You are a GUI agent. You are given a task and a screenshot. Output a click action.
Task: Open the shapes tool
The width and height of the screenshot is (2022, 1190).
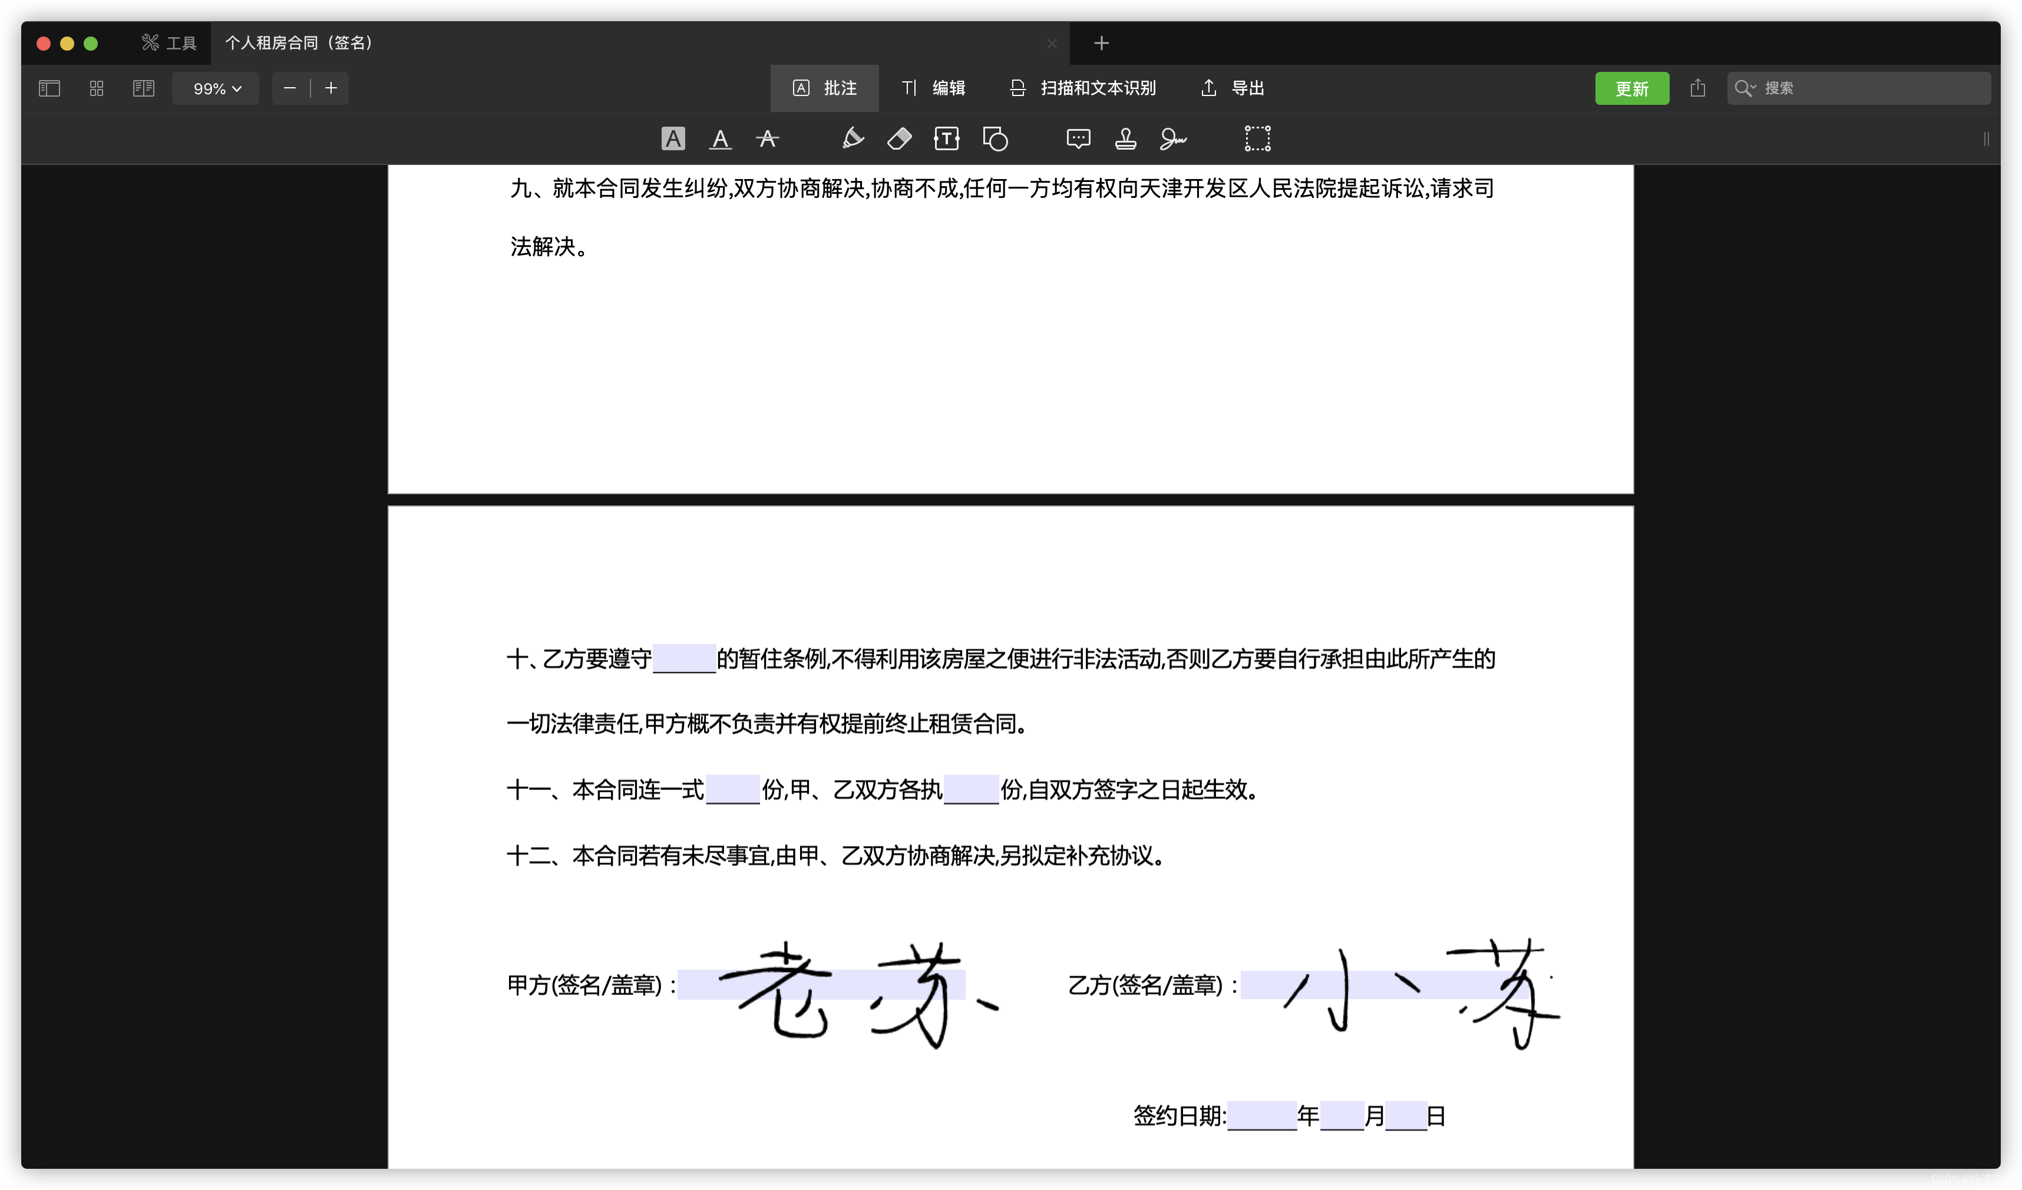[x=995, y=139]
